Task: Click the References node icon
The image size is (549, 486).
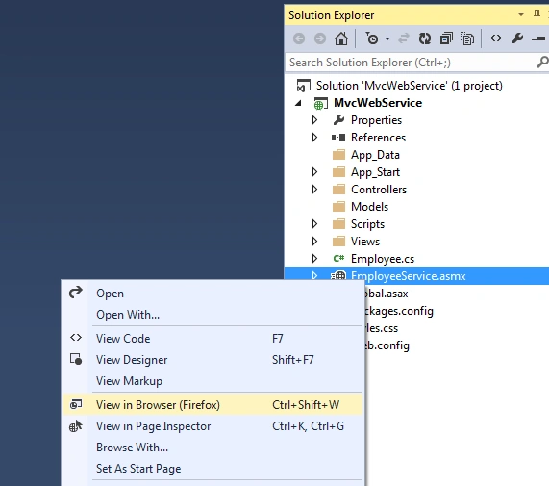Action: pos(338,138)
